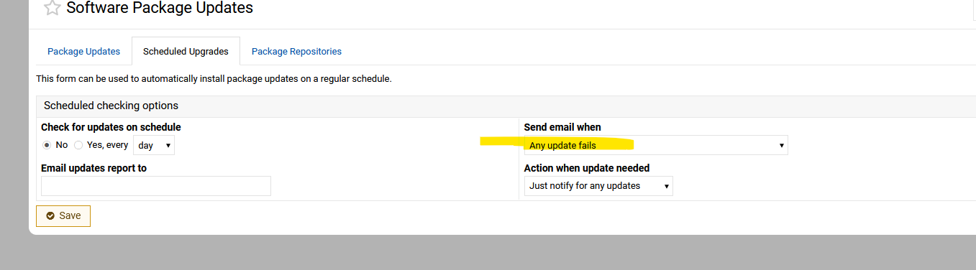
Task: Click the favorite star beside Software Package Updates
Action: pyautogui.click(x=52, y=9)
